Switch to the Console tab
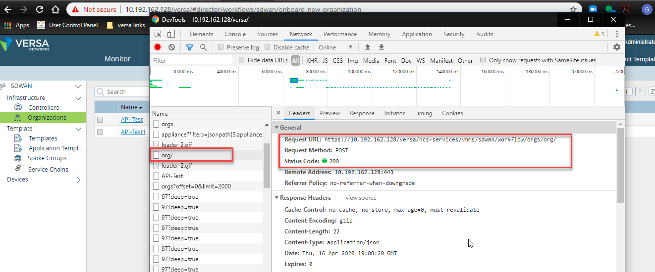 coord(235,34)
